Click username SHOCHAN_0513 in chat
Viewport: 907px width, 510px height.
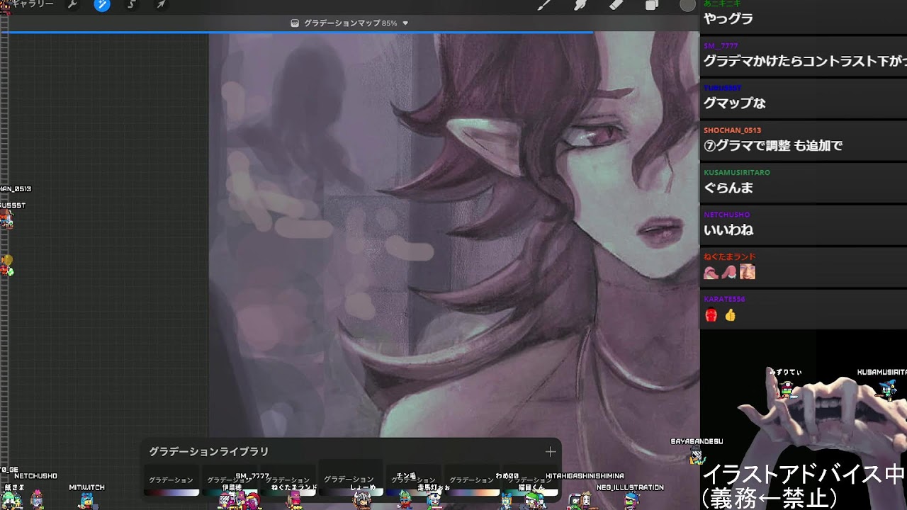point(732,130)
